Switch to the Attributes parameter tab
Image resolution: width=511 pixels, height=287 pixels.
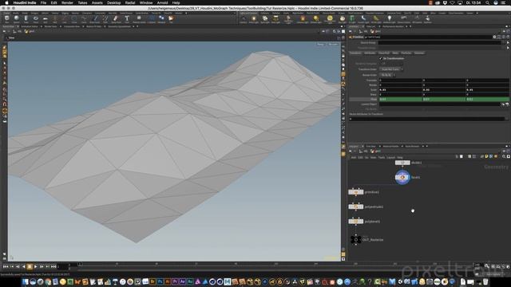[370, 53]
